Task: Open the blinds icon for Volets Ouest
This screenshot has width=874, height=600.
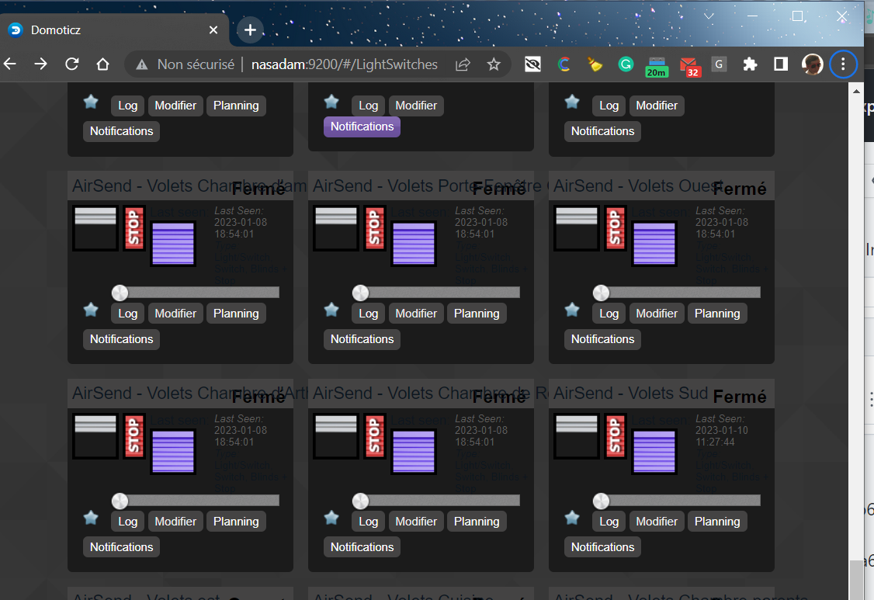Action: (x=576, y=228)
